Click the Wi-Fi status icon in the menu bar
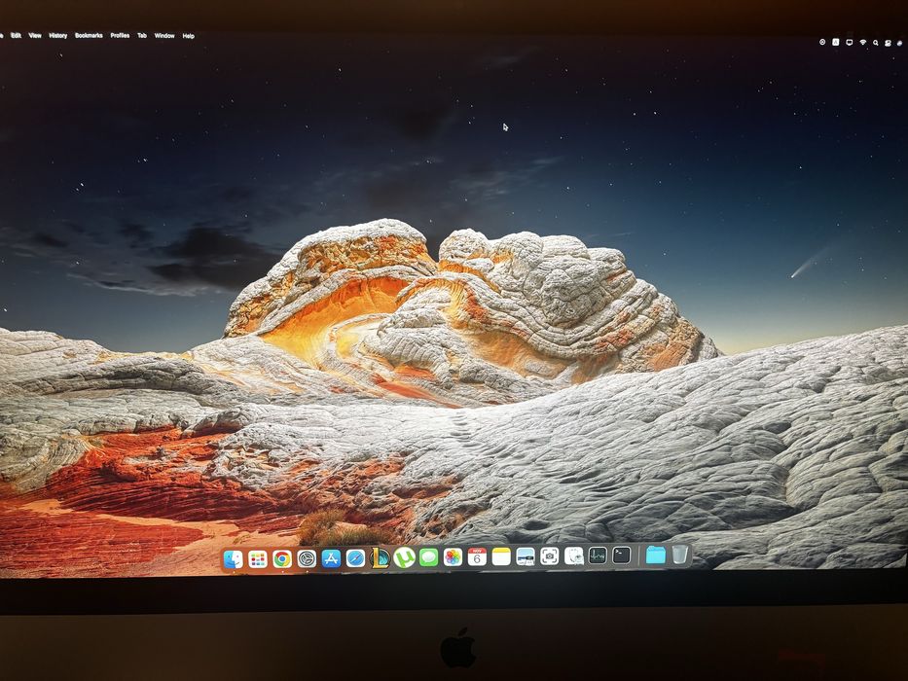908x681 pixels. tap(863, 42)
